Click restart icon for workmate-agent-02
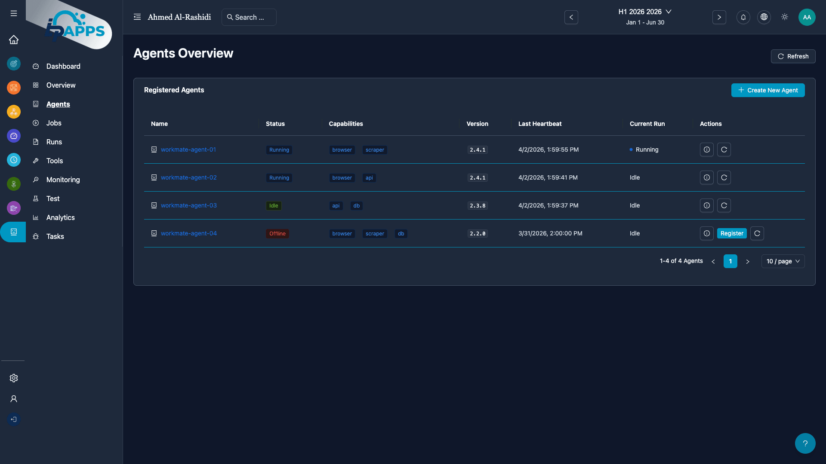The width and height of the screenshot is (826, 464). 724,177
